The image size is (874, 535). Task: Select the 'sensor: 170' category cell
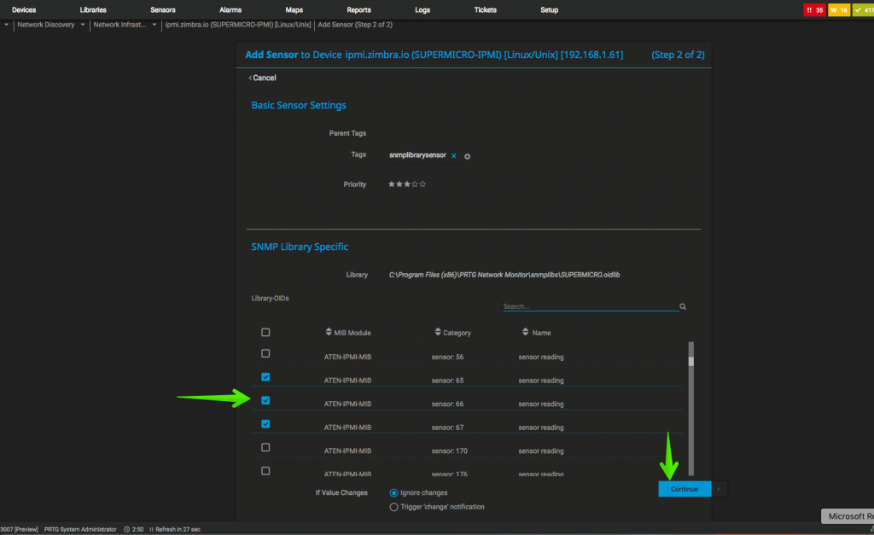[449, 451]
